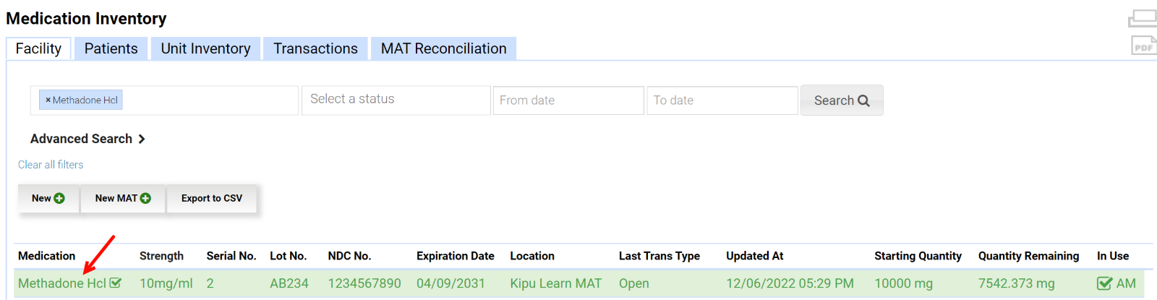Viewport: 1157px width, 300px height.
Task: Click the Clear all filters link
Action: click(51, 165)
